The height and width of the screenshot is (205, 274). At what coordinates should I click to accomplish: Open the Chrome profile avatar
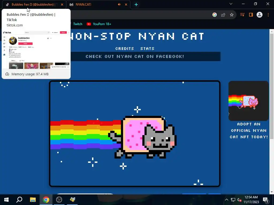260,15
